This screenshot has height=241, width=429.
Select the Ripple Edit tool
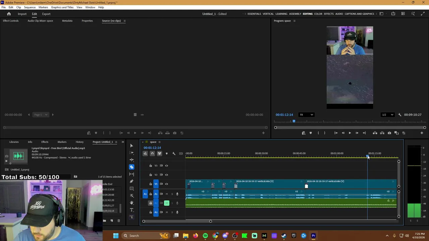(131, 160)
